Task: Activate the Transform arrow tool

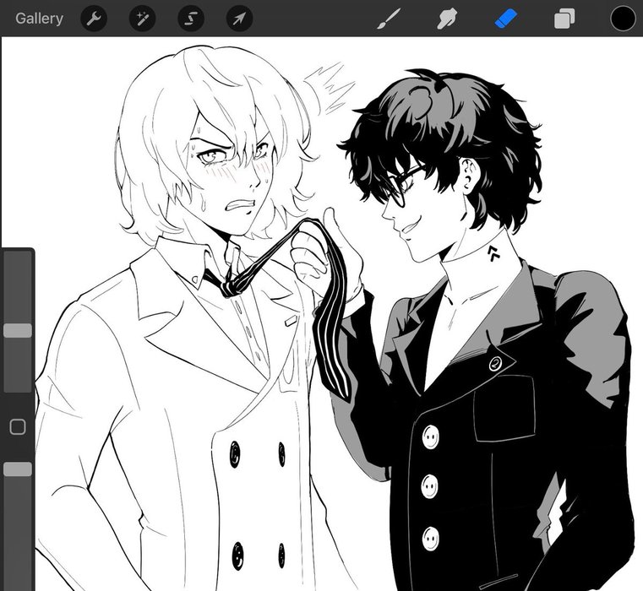Action: (x=239, y=19)
